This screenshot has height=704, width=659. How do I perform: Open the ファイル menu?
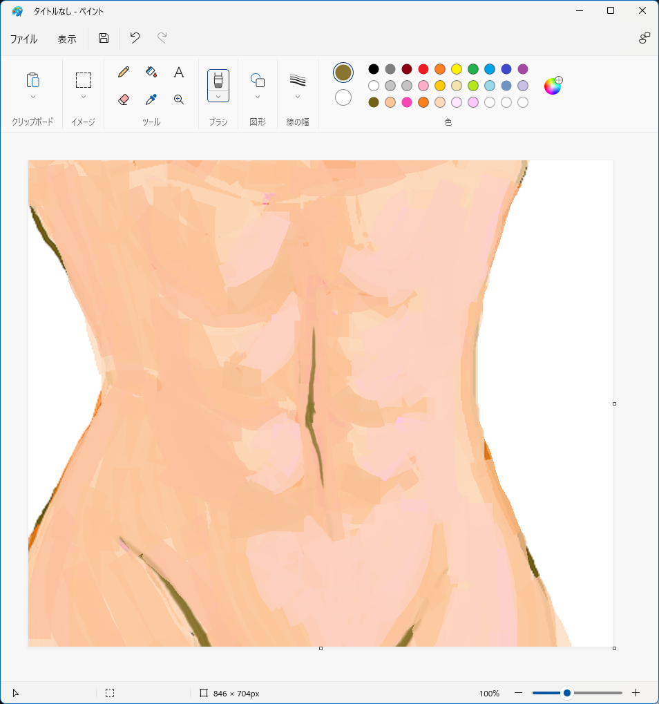[23, 39]
